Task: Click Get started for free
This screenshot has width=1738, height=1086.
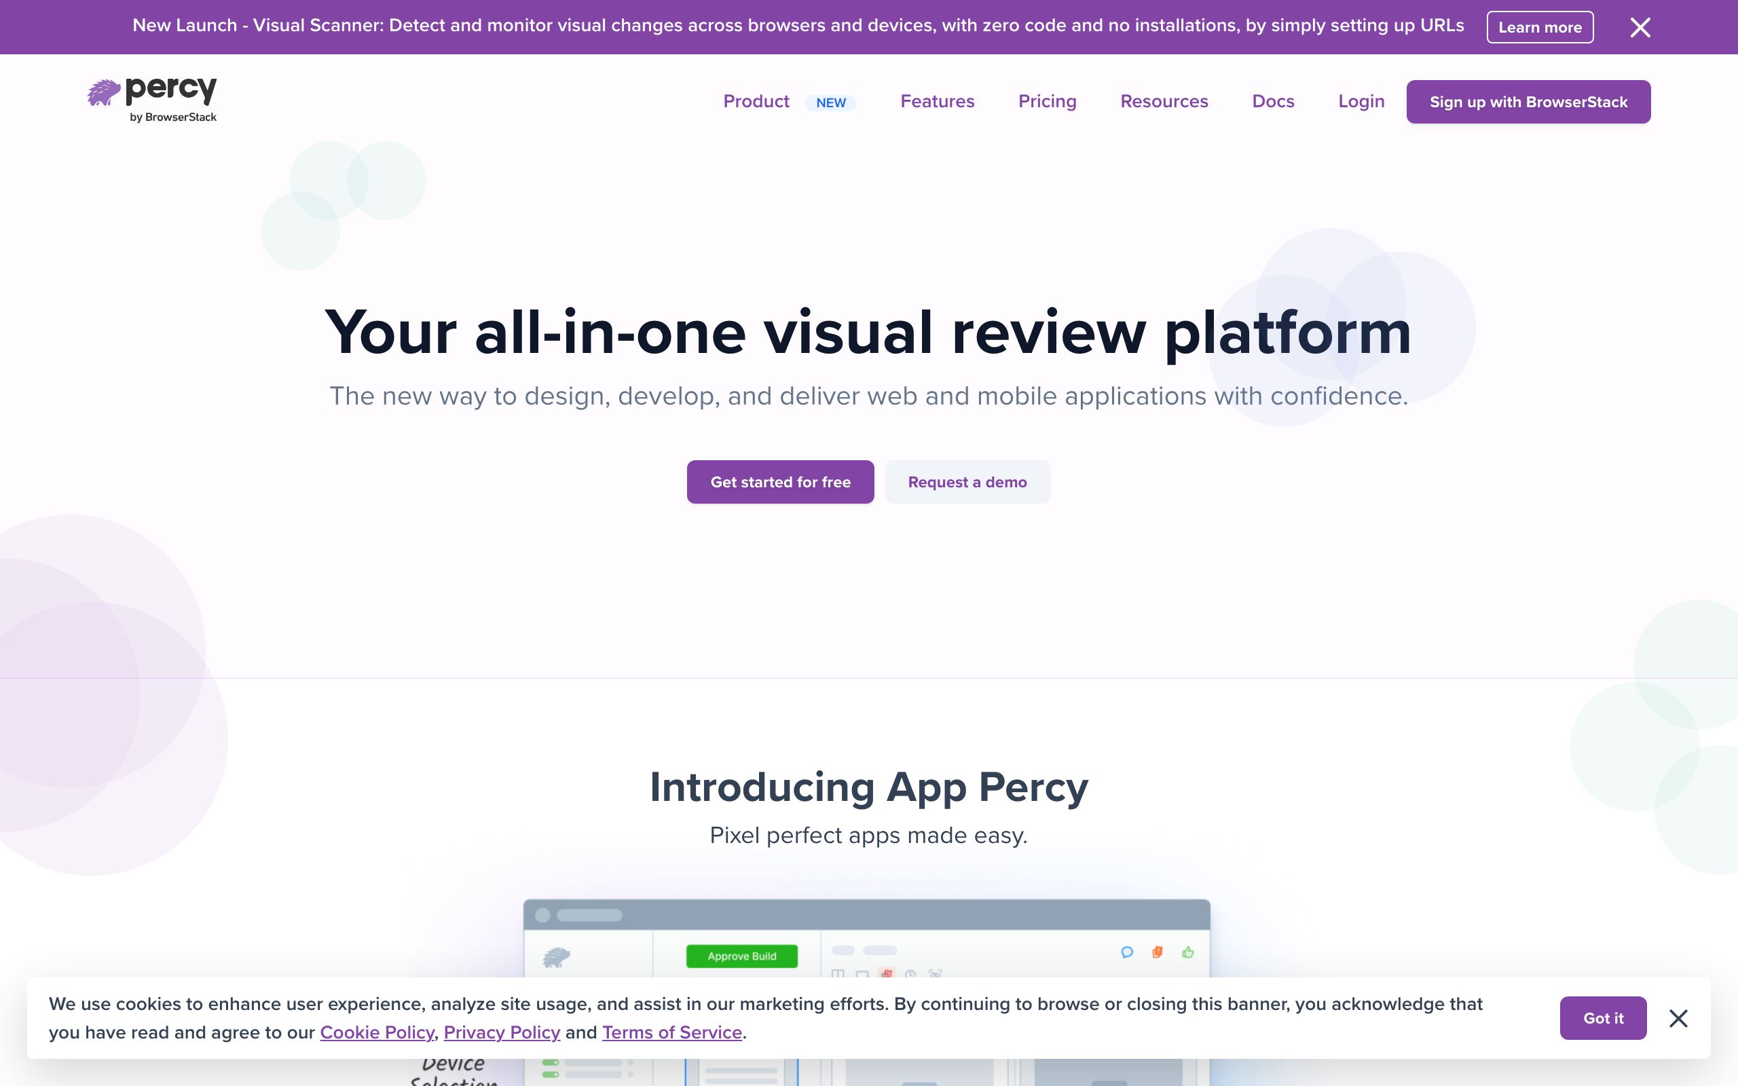Action: tap(781, 482)
